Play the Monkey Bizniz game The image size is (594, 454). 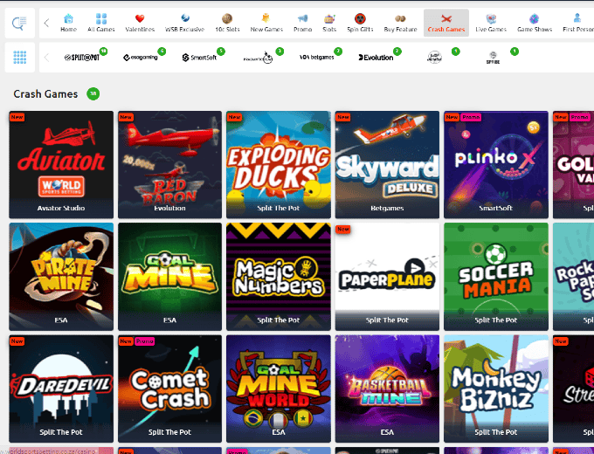pos(496,389)
